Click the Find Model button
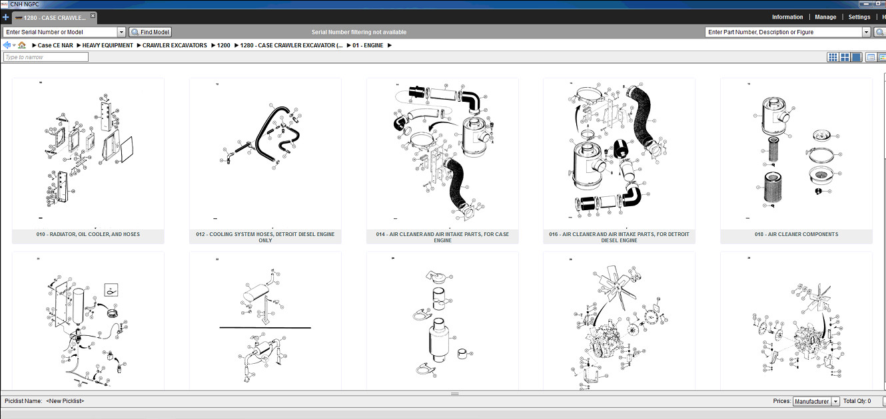The width and height of the screenshot is (886, 419). 150,32
